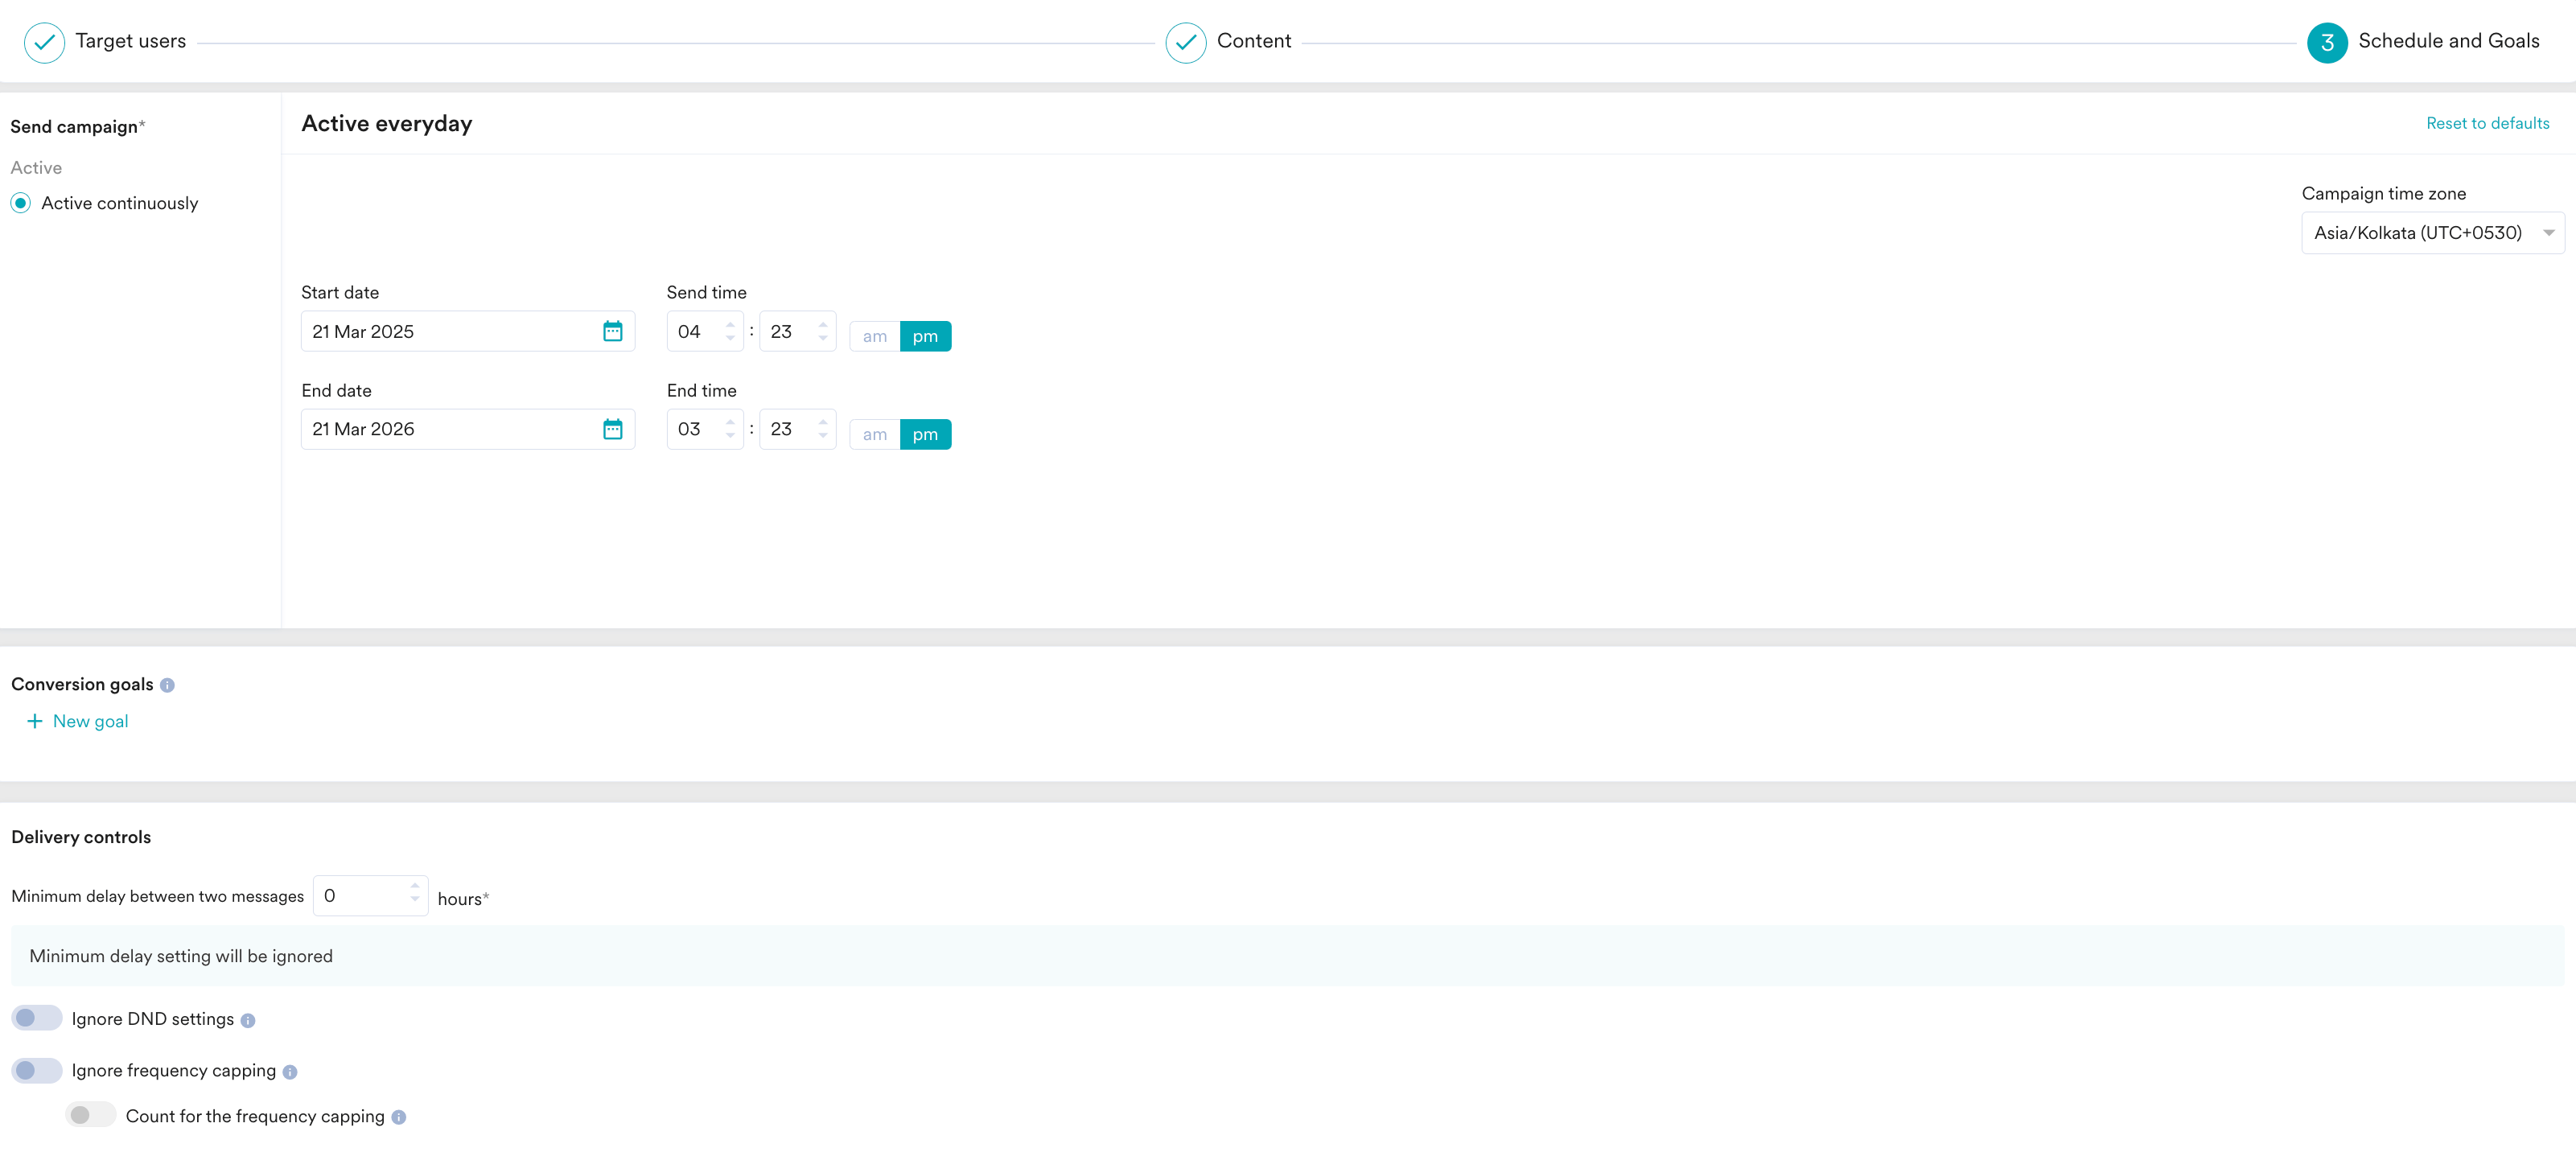Click the Delivery controls heading

point(81,837)
